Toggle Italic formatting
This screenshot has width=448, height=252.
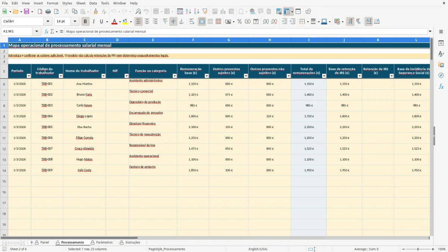point(93,22)
